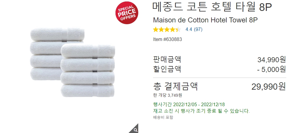Click the 34,990원 sale price
This screenshot has width=296, height=133.
click(271, 60)
